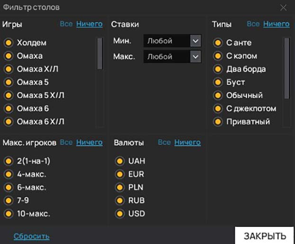
Task: Click Все link in Игры section
Action: pos(66,24)
